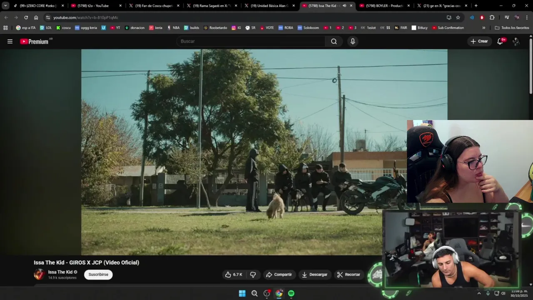Show hidden system tray icons chevron

point(479,293)
